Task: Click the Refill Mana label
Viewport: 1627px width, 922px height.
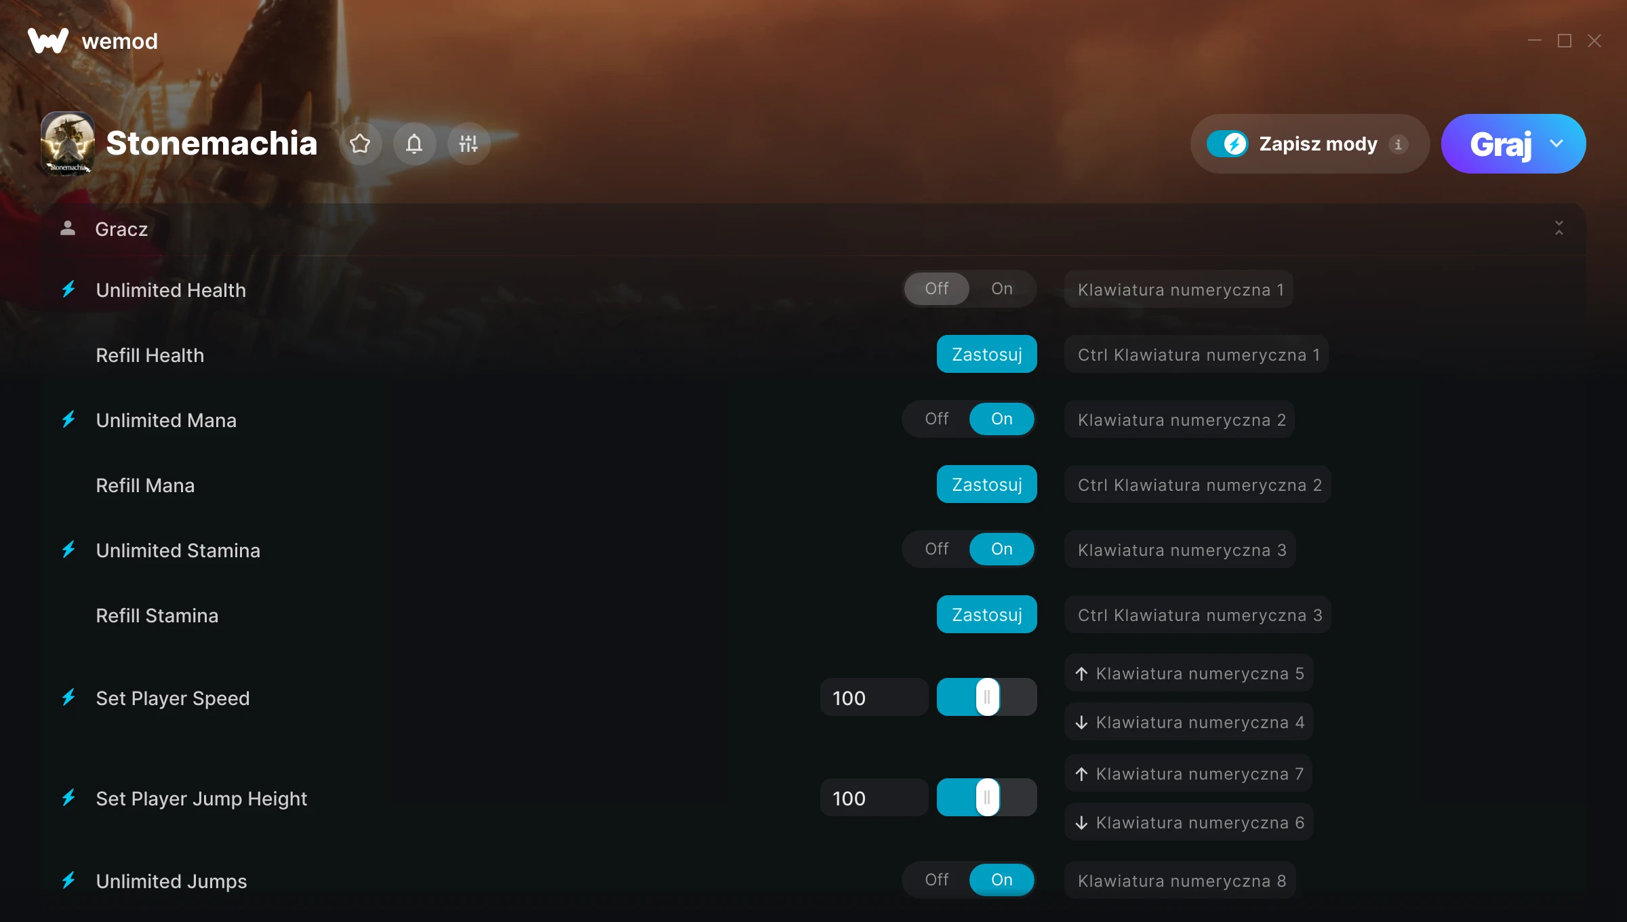Action: [x=145, y=485]
